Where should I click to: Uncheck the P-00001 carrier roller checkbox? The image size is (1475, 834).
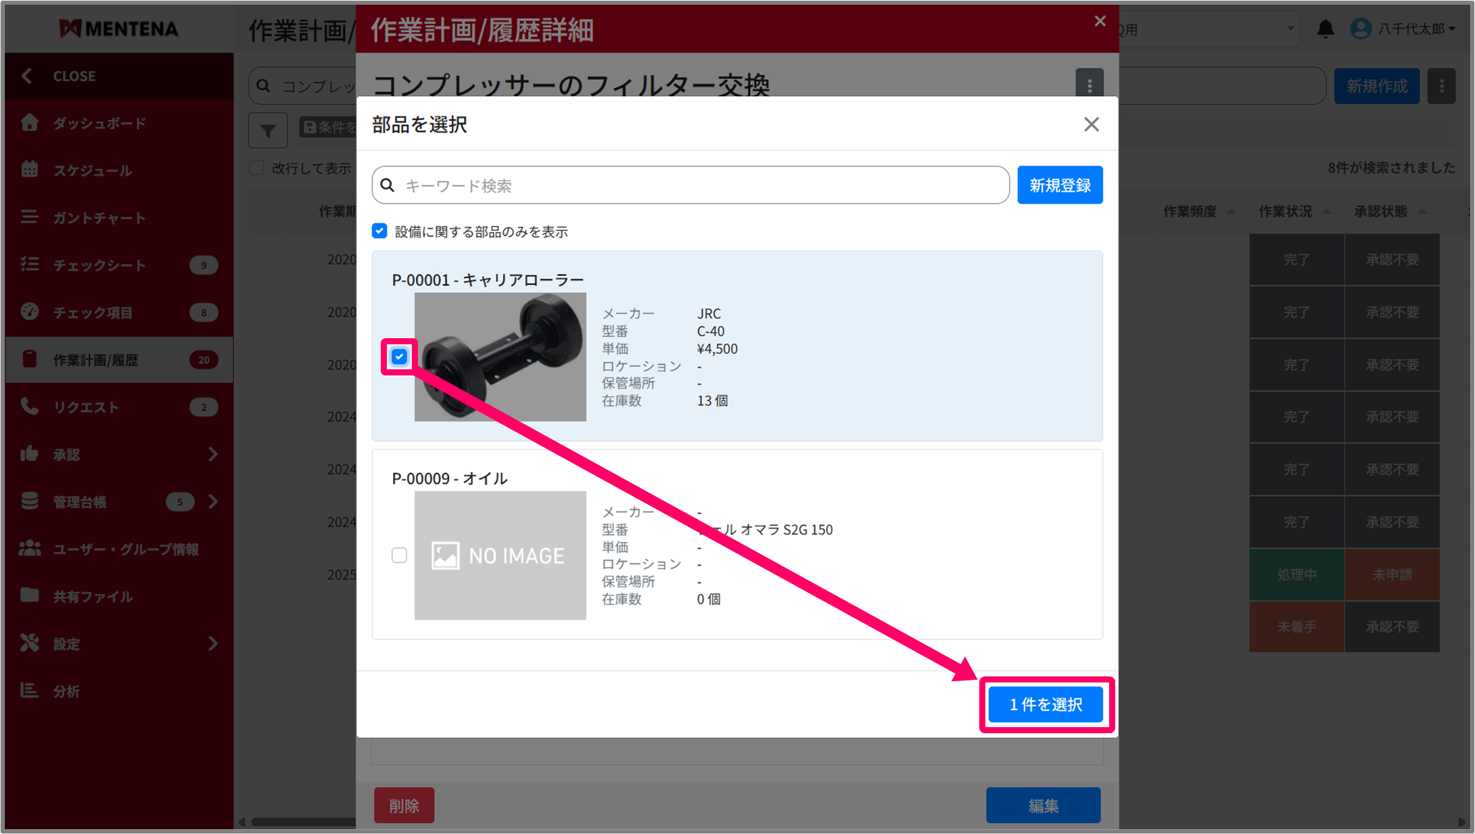(399, 356)
